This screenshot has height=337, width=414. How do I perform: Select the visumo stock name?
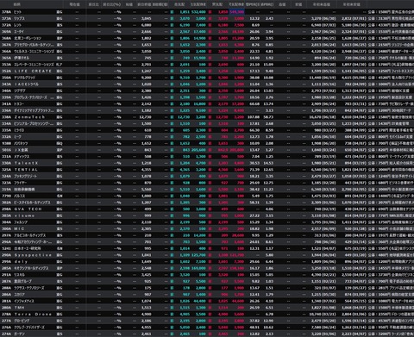point(24,215)
